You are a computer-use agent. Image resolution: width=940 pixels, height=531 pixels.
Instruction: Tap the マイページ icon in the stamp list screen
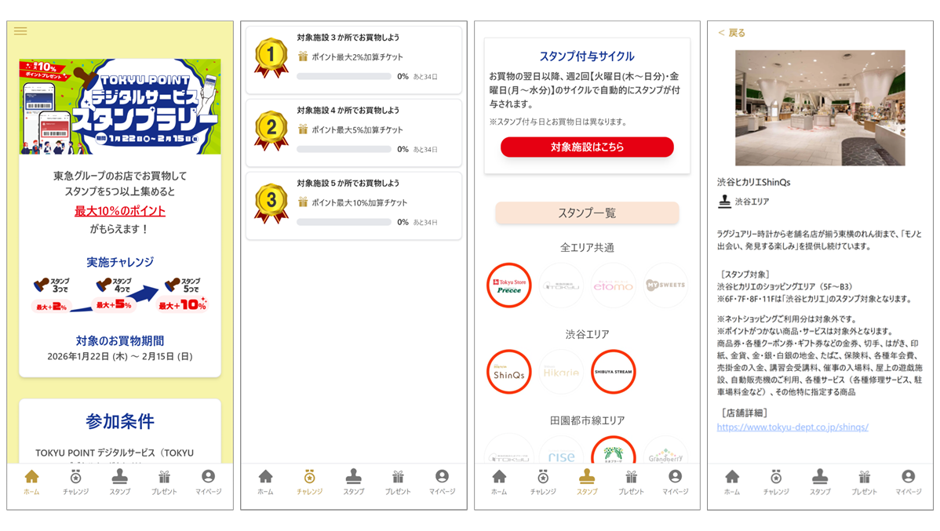pos(675,476)
